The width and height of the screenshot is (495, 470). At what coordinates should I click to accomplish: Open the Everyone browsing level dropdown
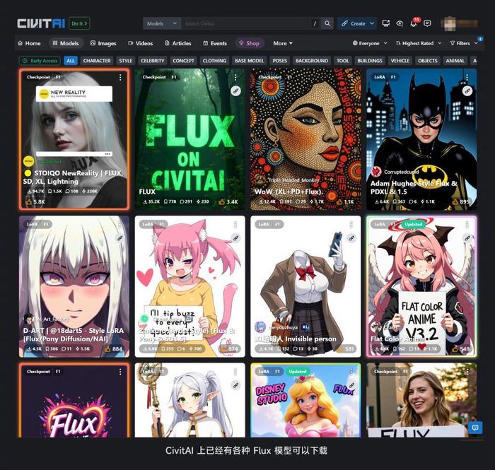point(370,43)
